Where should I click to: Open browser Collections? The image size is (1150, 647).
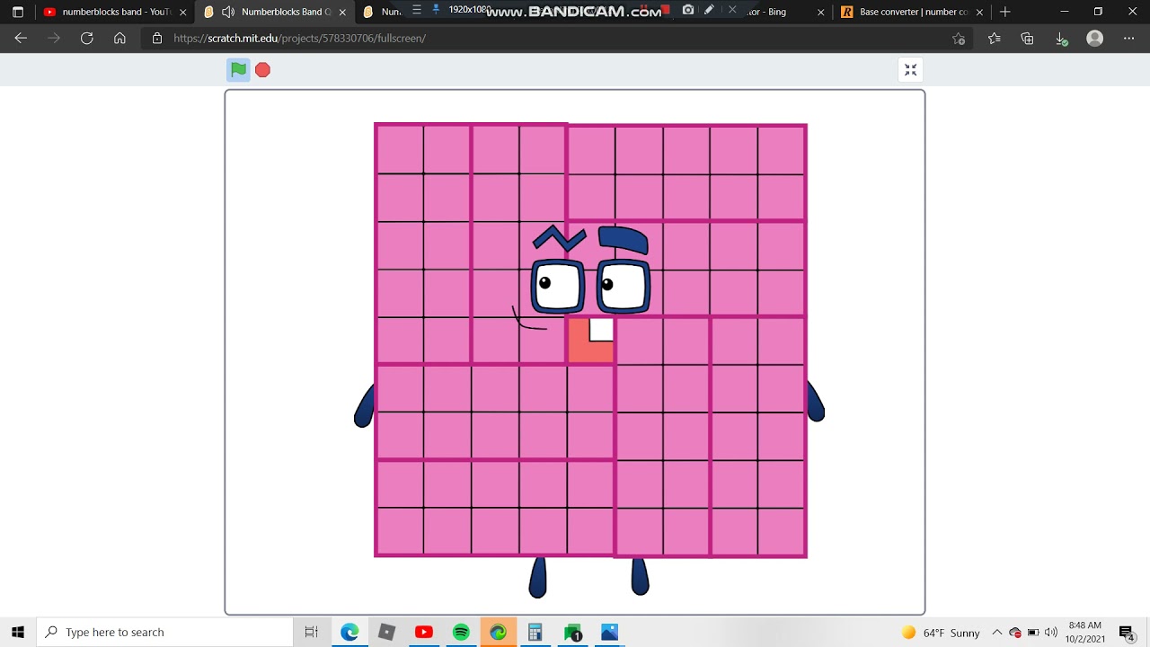tap(1027, 39)
